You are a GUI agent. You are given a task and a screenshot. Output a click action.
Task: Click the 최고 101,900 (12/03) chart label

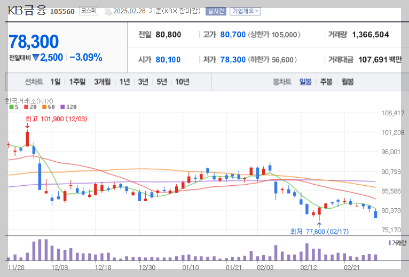(x=57, y=119)
